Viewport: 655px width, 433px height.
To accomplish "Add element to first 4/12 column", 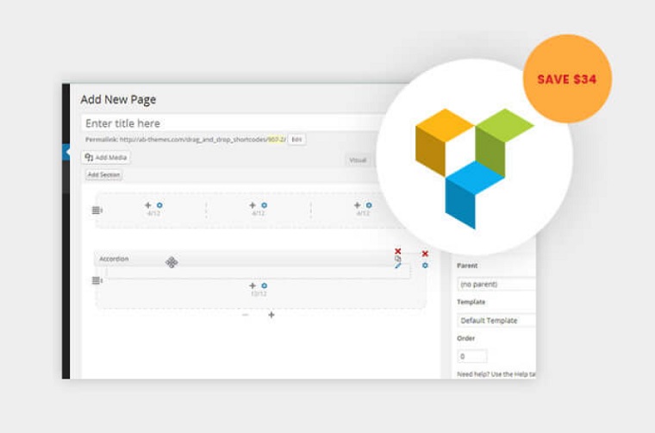I will tap(148, 205).
